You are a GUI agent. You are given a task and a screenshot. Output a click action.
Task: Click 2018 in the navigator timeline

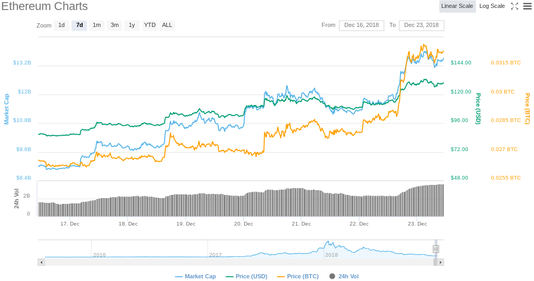(x=332, y=255)
